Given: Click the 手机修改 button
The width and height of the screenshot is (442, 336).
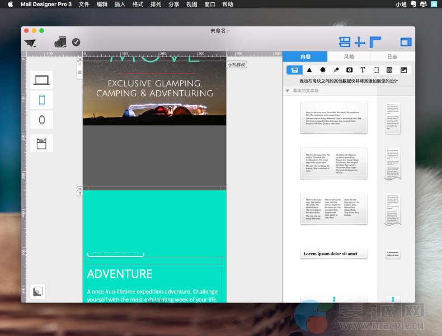Looking at the screenshot, I should tap(237, 64).
